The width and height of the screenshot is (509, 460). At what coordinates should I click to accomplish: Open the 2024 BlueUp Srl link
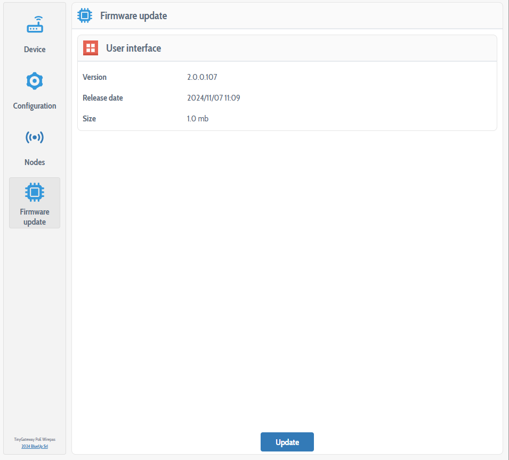[35, 446]
